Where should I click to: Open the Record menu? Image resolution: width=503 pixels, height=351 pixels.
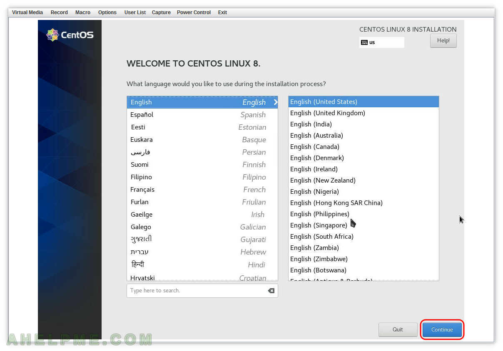pos(59,12)
